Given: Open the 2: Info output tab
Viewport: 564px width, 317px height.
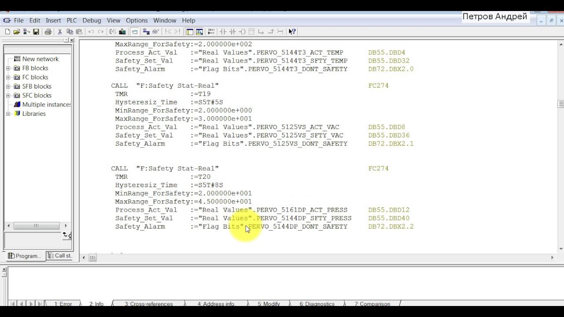Looking at the screenshot, I should click(x=96, y=304).
